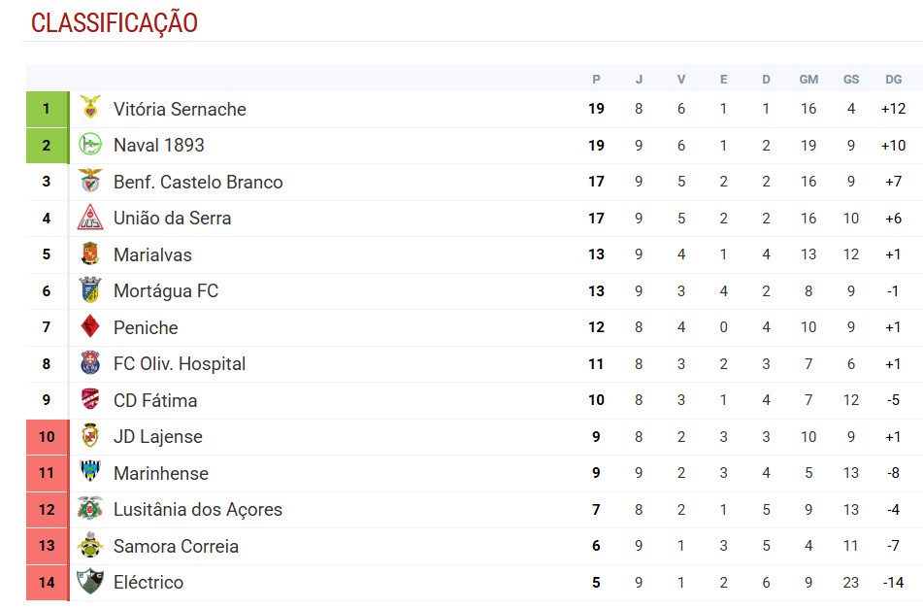Open the JD Lajense team link
923x609 pixels.
[158, 436]
